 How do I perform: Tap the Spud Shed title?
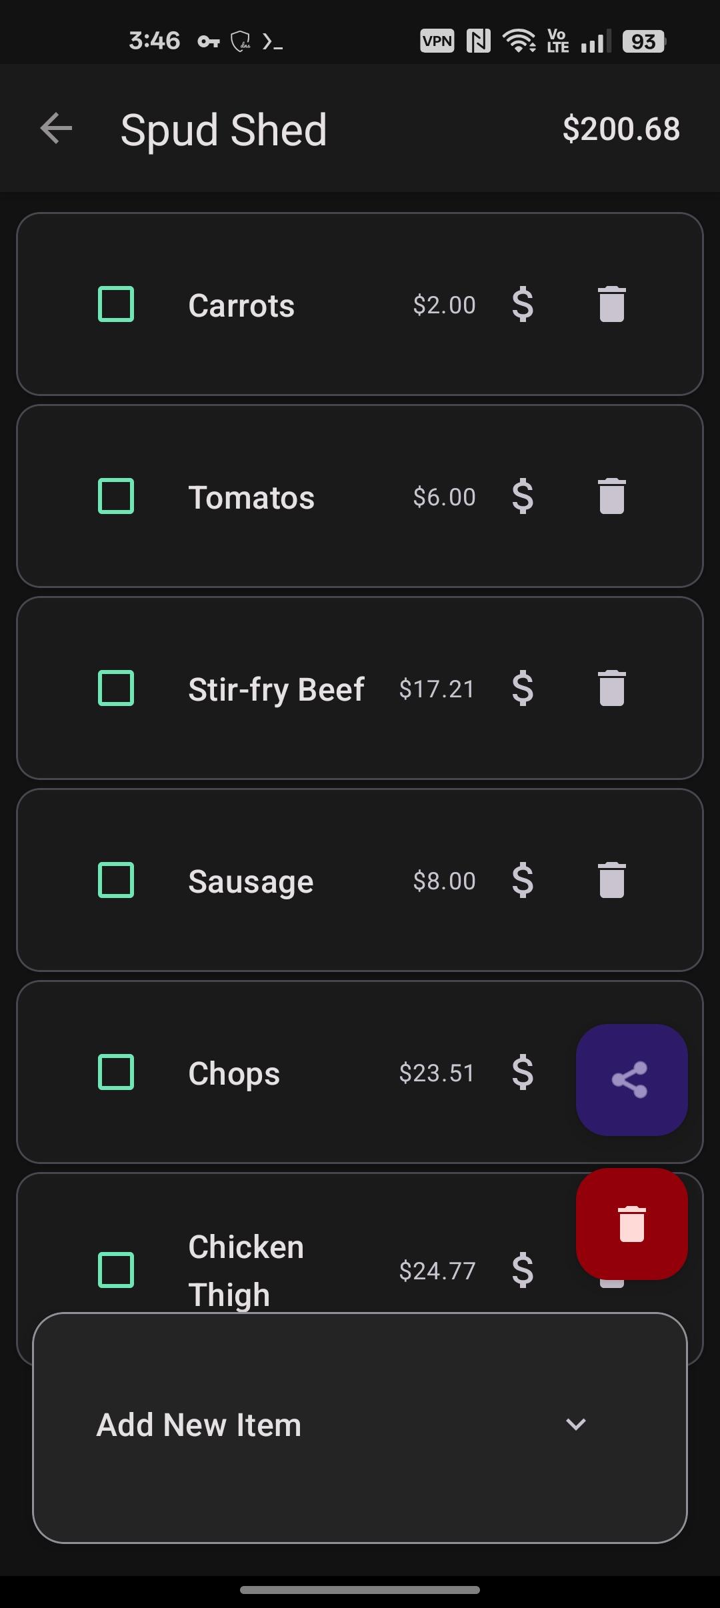223,129
